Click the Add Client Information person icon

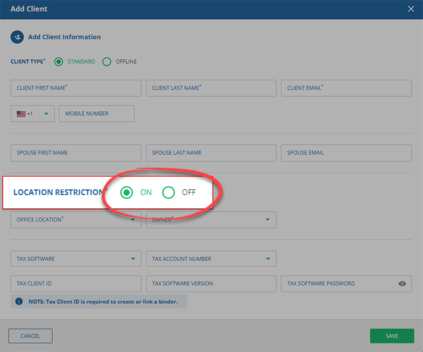click(17, 37)
